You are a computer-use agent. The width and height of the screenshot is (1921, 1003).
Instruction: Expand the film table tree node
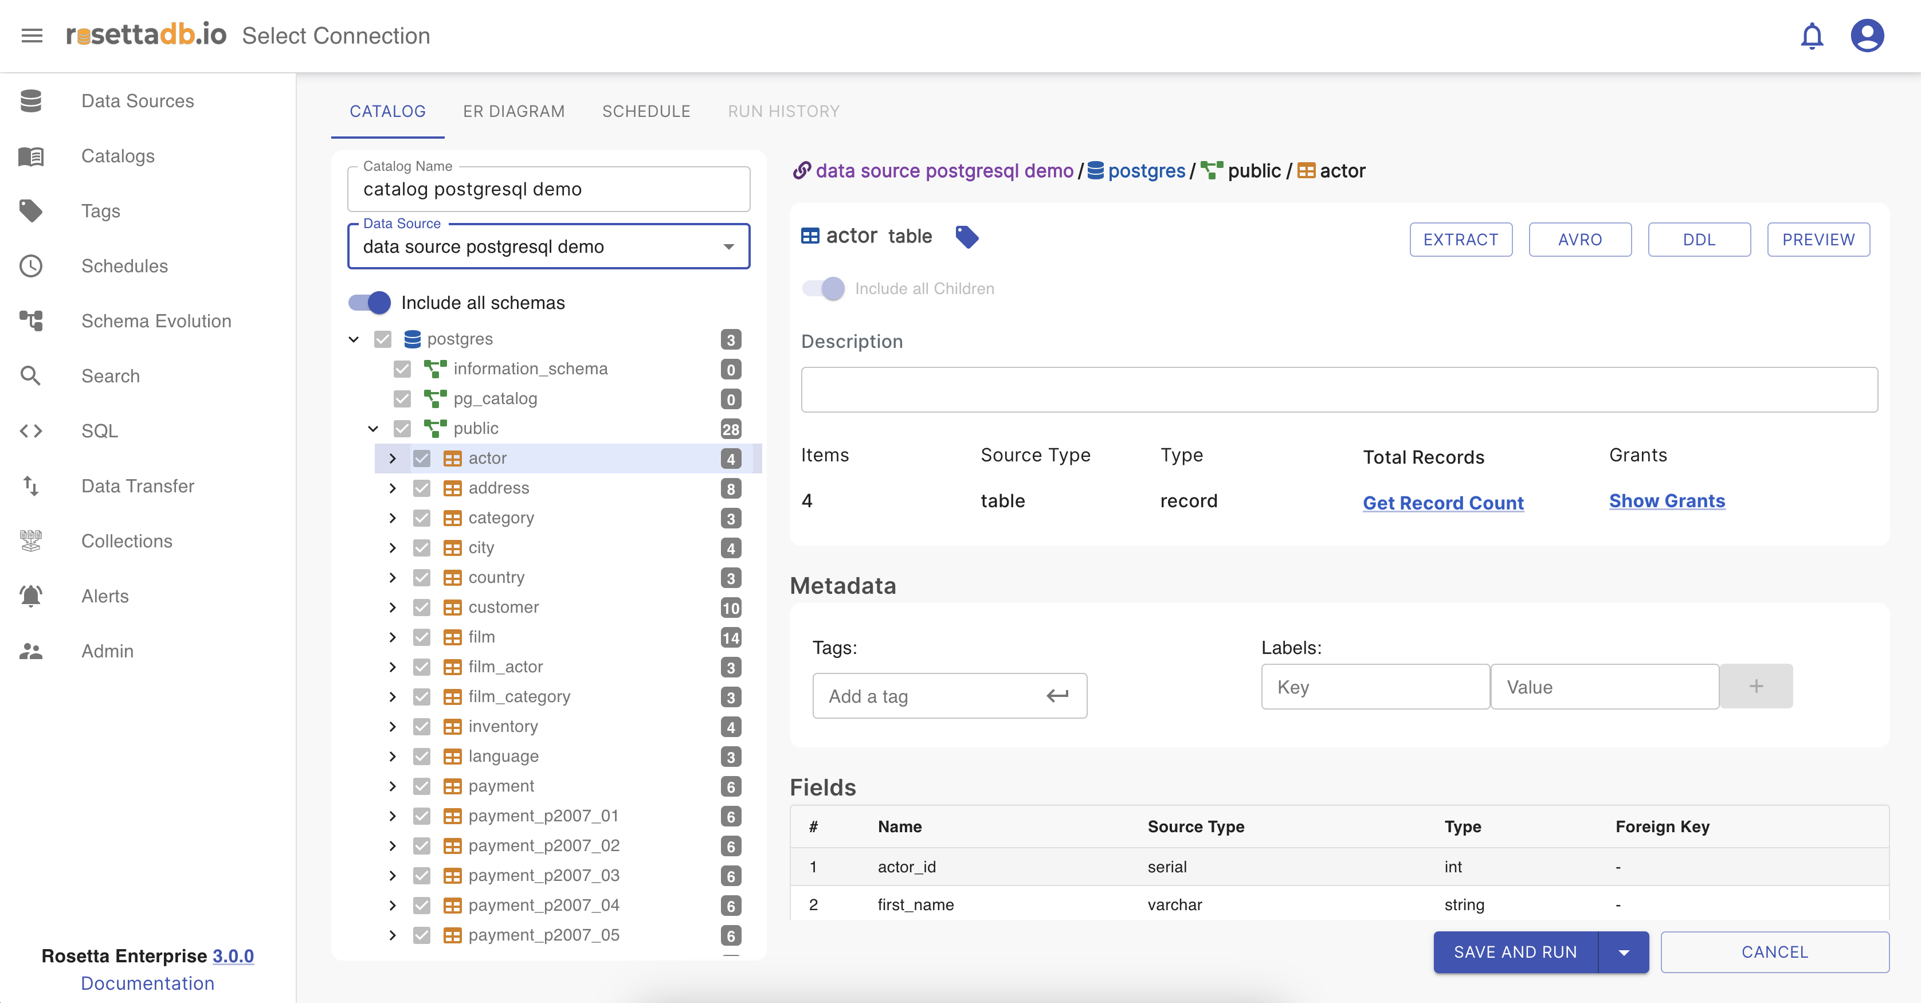pyautogui.click(x=392, y=637)
